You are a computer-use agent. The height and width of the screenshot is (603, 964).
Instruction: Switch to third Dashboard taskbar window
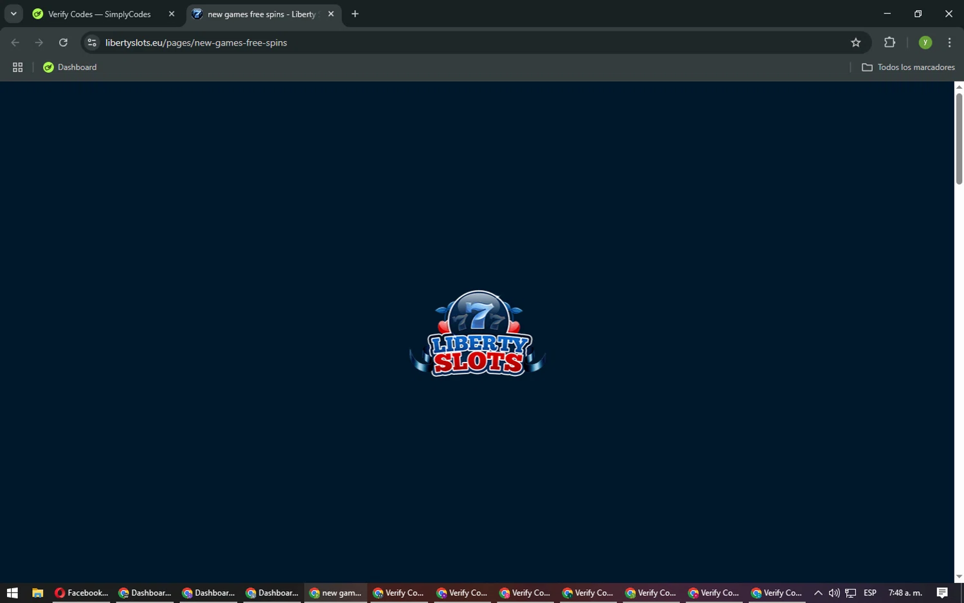tap(272, 593)
